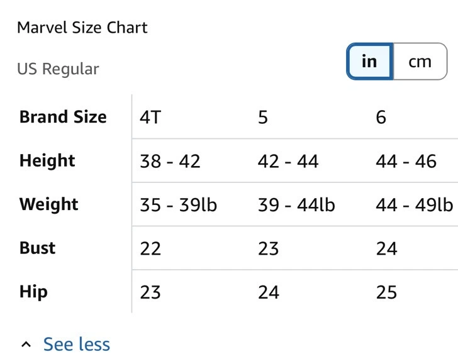Select the Marvel Size Chart heading
This screenshot has width=458, height=354.
pos(82,28)
